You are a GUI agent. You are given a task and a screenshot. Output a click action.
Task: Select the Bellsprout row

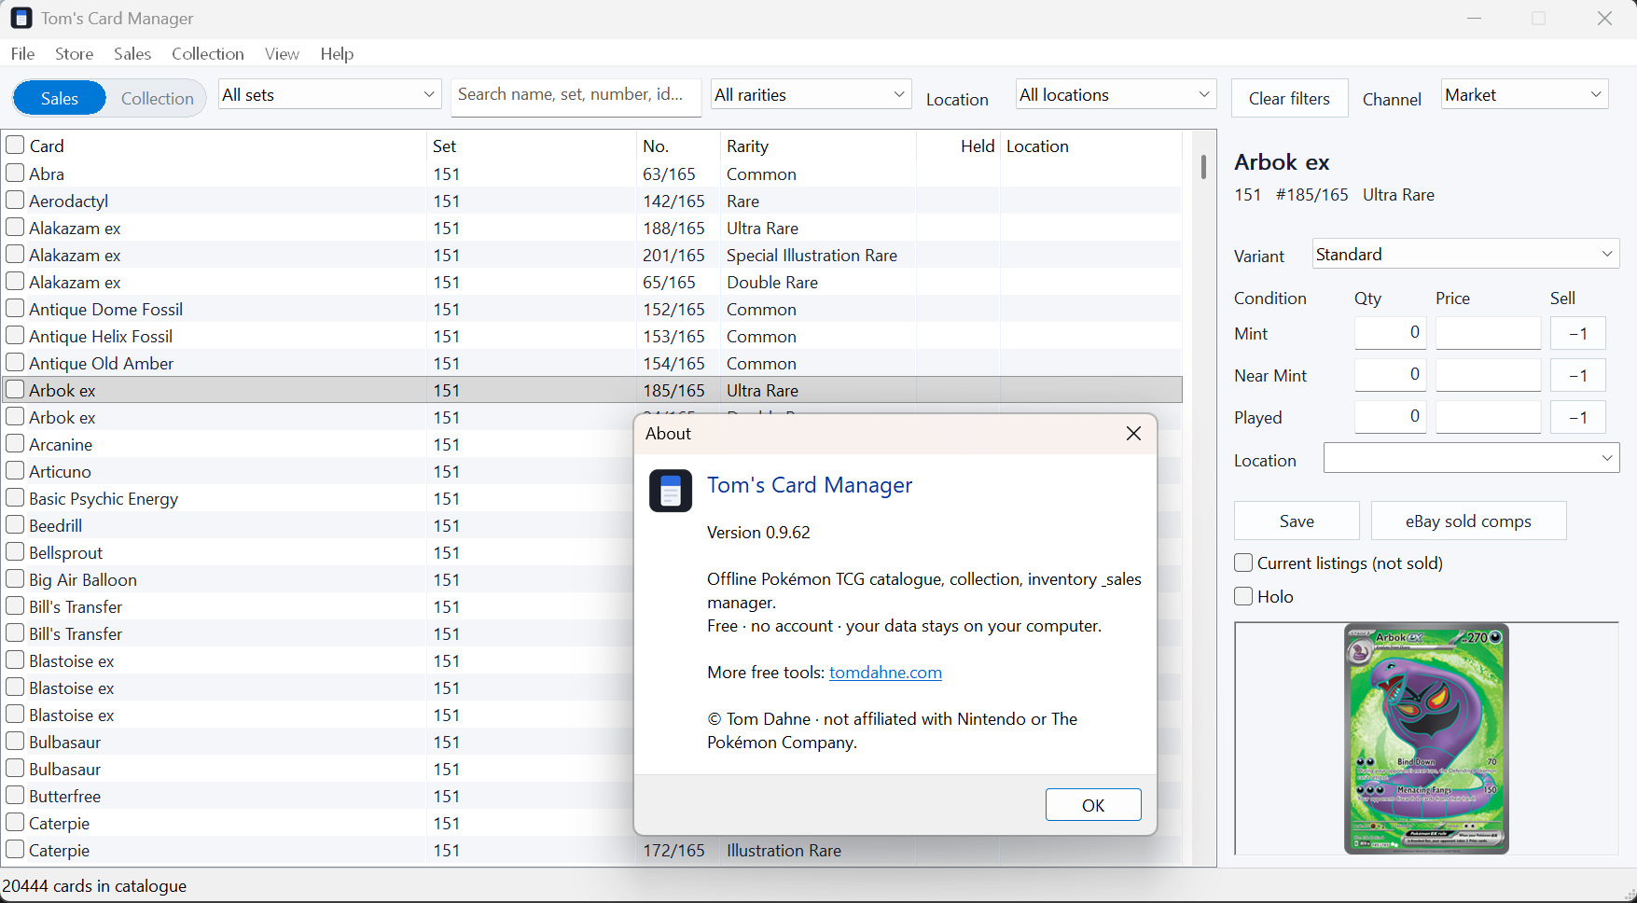(x=317, y=552)
